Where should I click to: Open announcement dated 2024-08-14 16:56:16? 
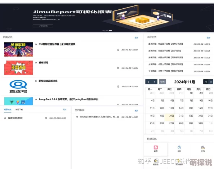pyautogui.click(x=179, y=44)
